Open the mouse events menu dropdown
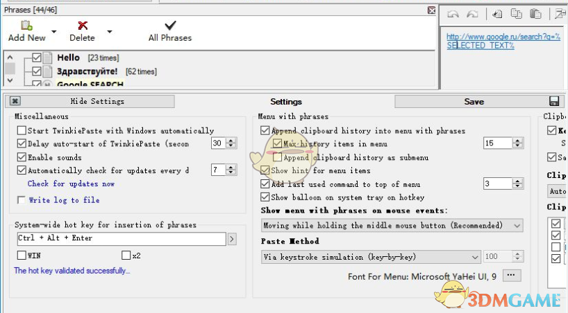The height and width of the screenshot is (313, 568). (517, 226)
